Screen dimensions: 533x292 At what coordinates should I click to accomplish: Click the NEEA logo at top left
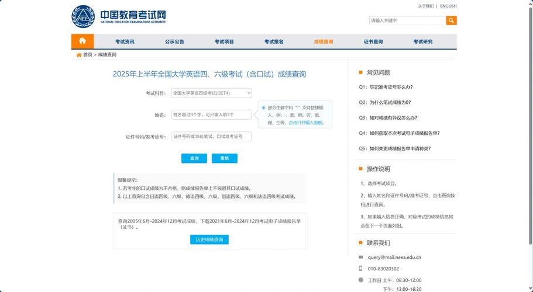[x=83, y=16]
